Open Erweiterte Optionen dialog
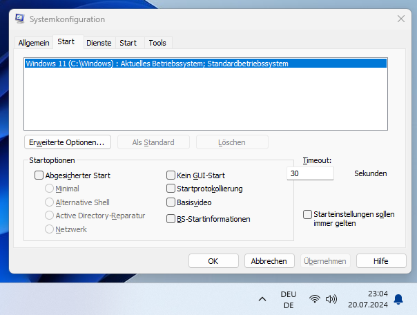This screenshot has width=417, height=315. pos(68,142)
